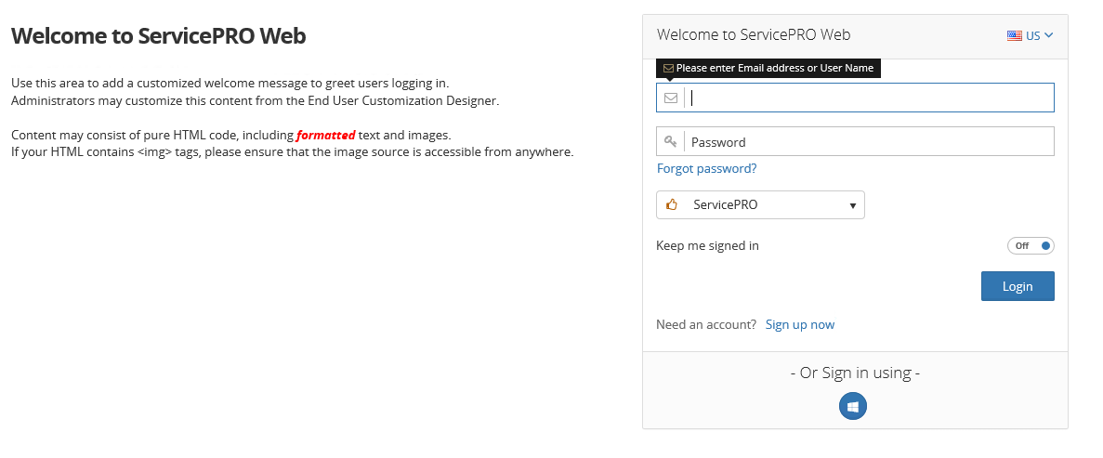Follow the Sign up now link
This screenshot has width=1103, height=458.
coord(799,324)
